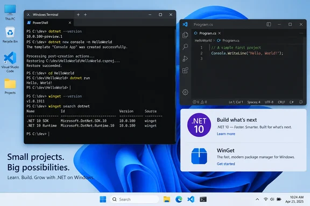Click CRLF line ending status entry
The image size is (310, 206).
tap(281, 102)
